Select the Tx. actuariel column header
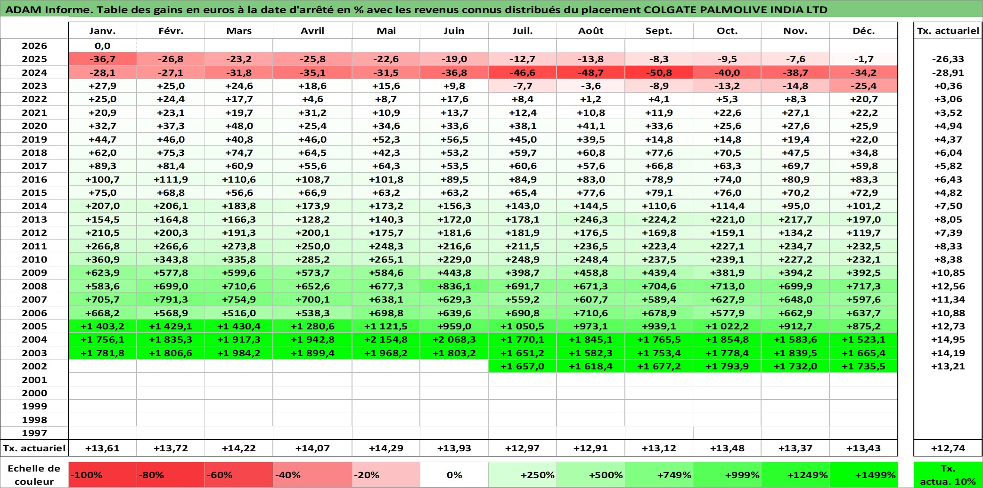 point(948,31)
